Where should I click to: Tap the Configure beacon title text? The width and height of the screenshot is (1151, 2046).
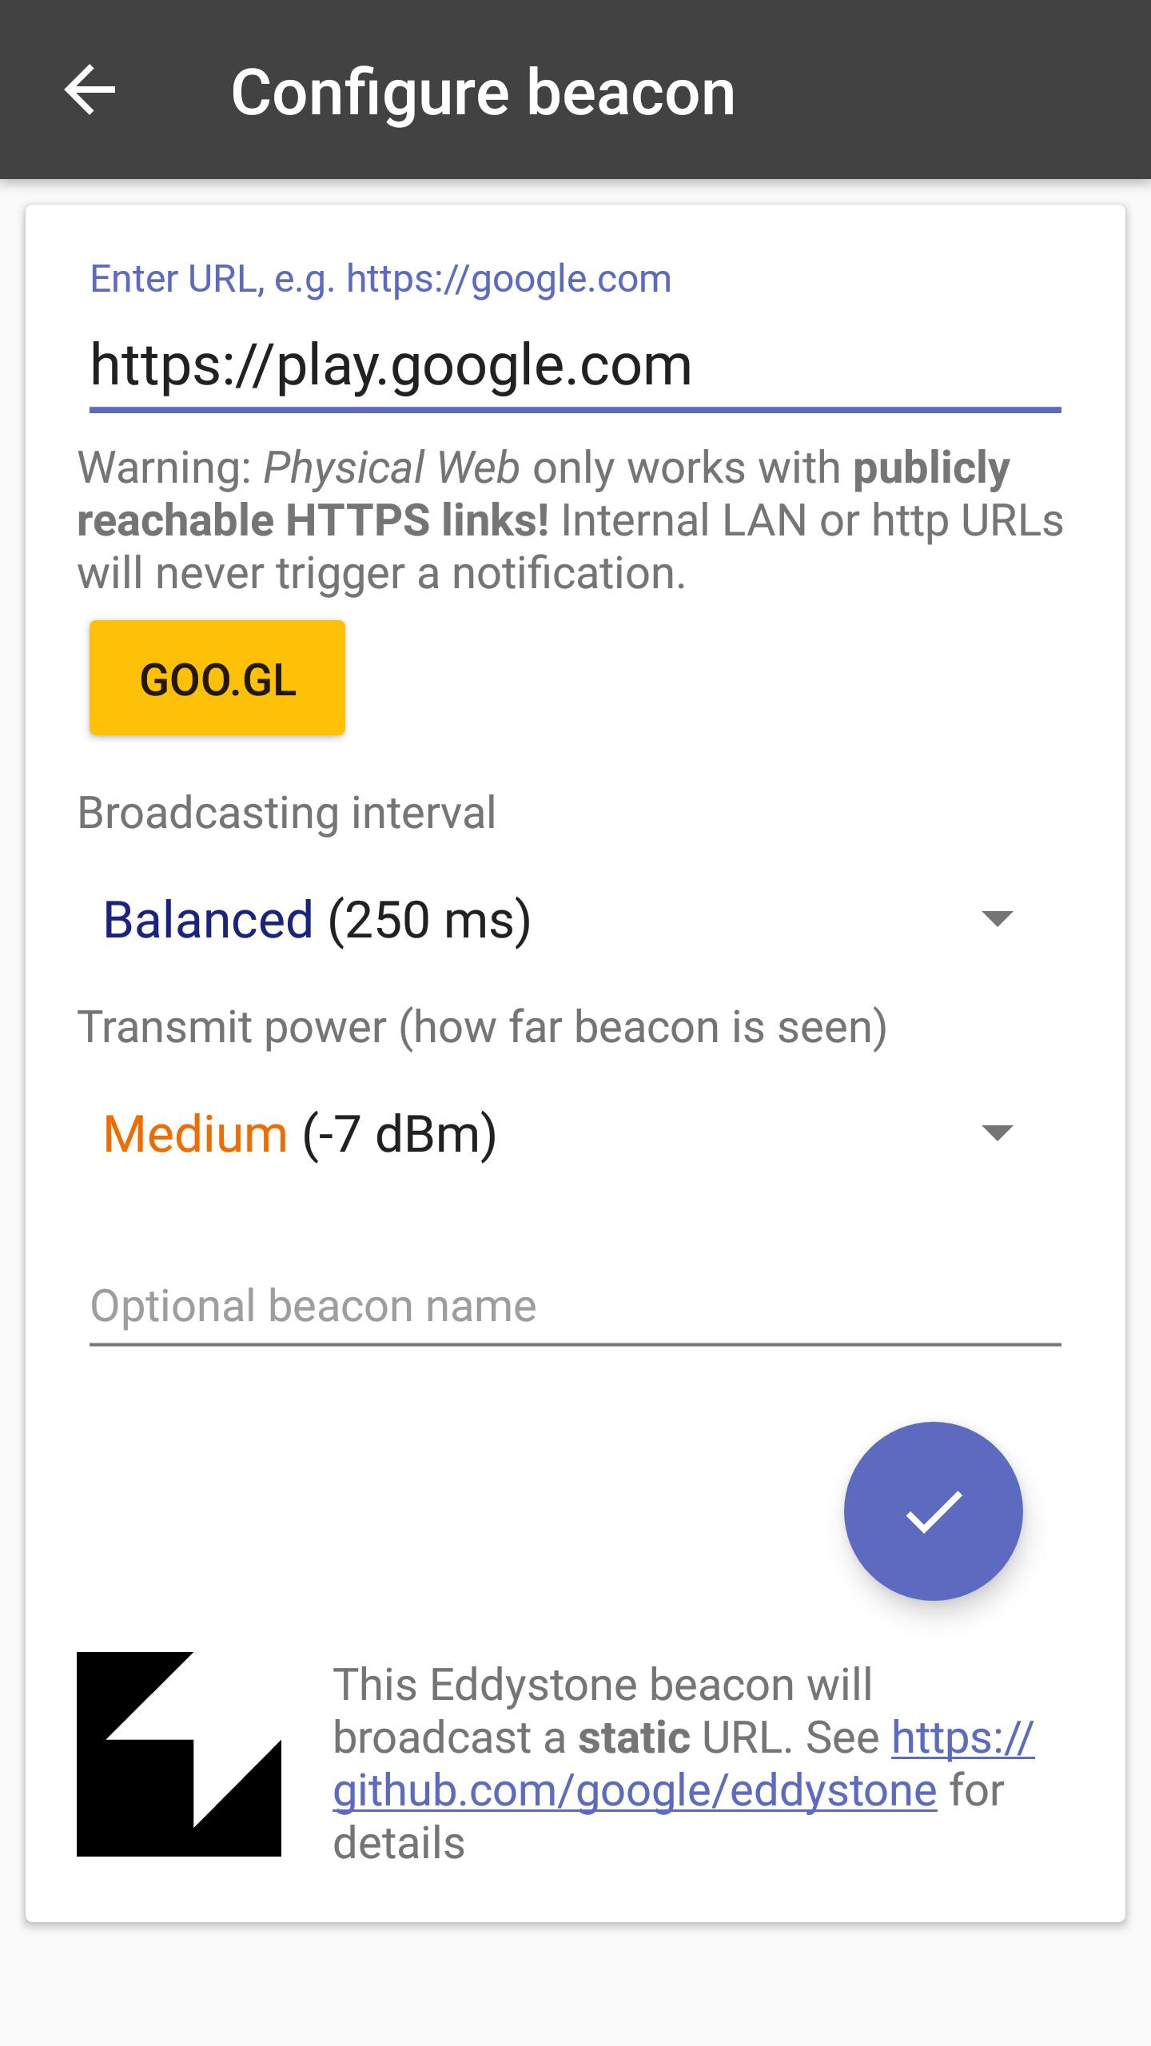(483, 90)
